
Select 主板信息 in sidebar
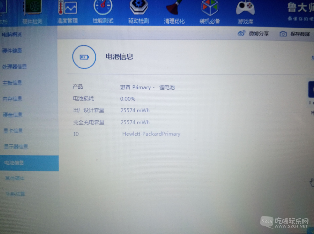[x=12, y=83]
